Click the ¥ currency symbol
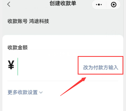Viewport: 126px width, 111px height. coord(11,65)
